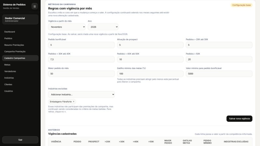Open Vendedores in the sidebar

coord(20,71)
